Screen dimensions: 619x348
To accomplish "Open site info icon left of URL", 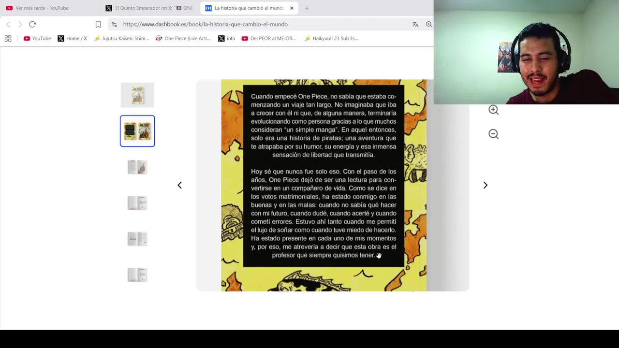I will (114, 24).
